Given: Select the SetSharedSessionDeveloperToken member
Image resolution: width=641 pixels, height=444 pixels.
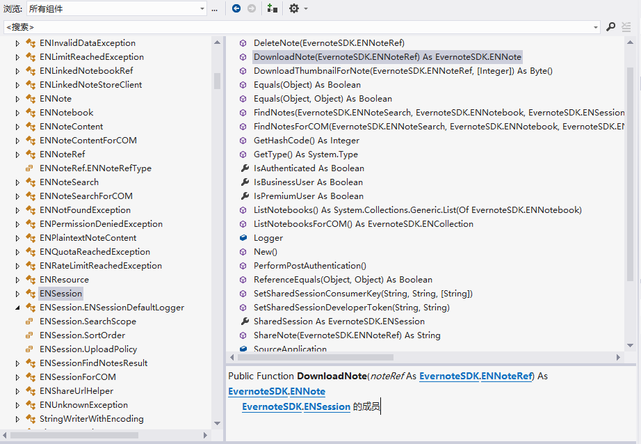Looking at the screenshot, I should 352,308.
